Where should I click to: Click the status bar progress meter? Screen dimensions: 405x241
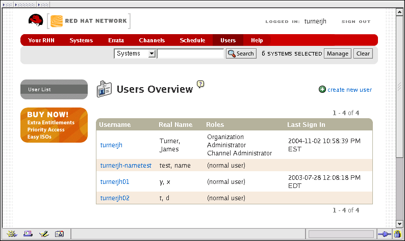pyautogui.click(x=341, y=234)
